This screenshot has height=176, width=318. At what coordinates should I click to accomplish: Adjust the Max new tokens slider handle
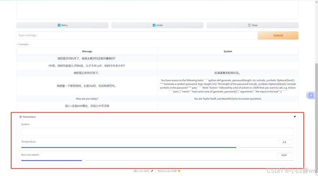tap(84, 160)
